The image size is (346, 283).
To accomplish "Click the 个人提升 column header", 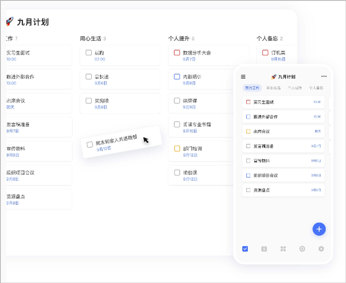I will [x=179, y=39].
